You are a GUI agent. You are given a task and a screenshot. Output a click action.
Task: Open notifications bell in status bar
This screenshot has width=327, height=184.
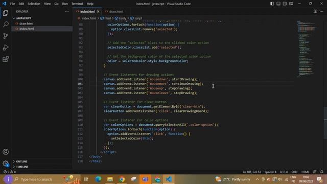tap(321, 172)
